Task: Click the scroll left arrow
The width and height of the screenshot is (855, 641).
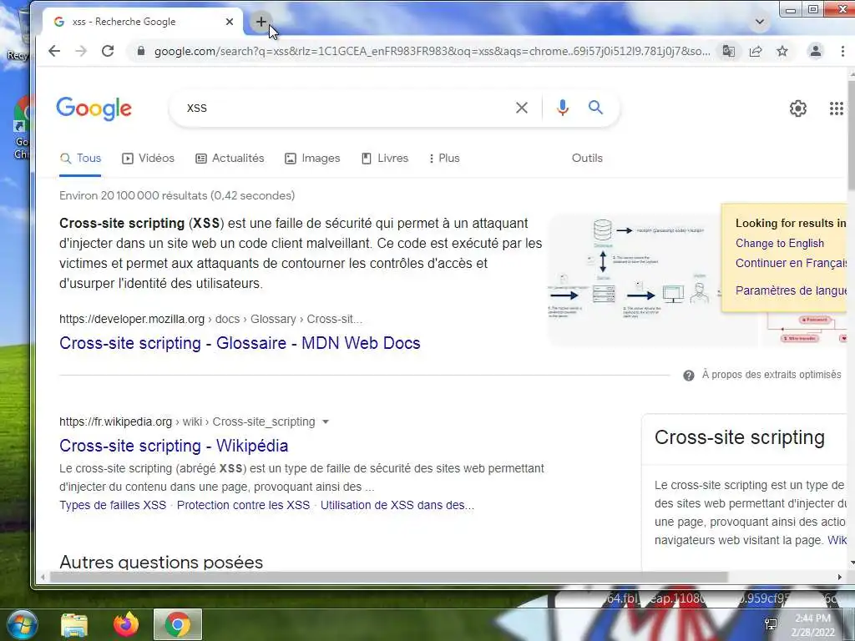Action: 43,577
